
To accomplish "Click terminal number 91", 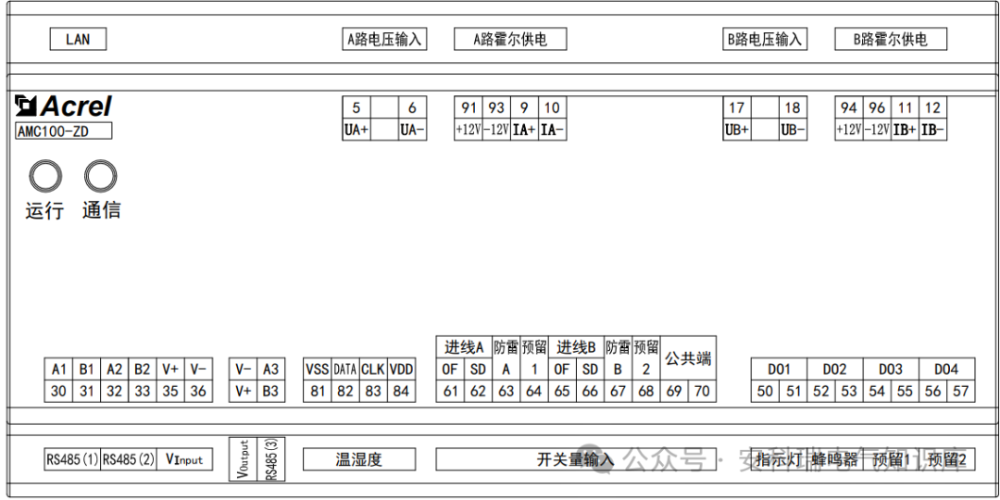I will pos(469,107).
